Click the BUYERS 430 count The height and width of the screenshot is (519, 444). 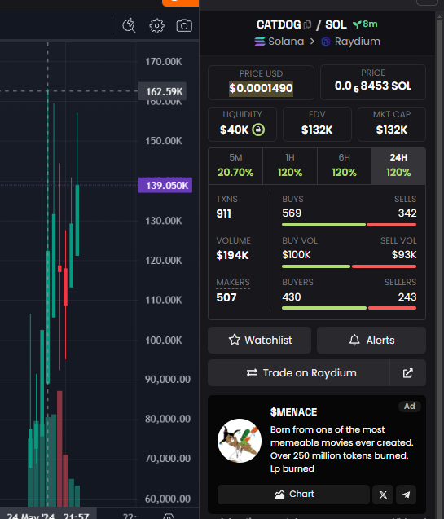[292, 297]
